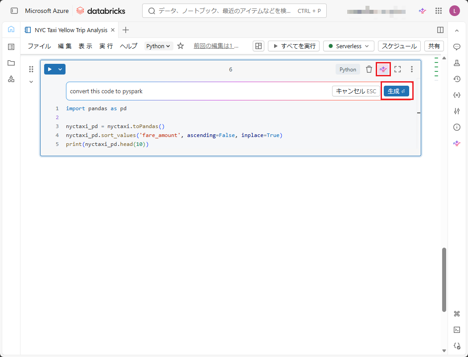Open the comments panel in right sidebar
Image resolution: width=468 pixels, height=357 pixels.
coord(457,47)
